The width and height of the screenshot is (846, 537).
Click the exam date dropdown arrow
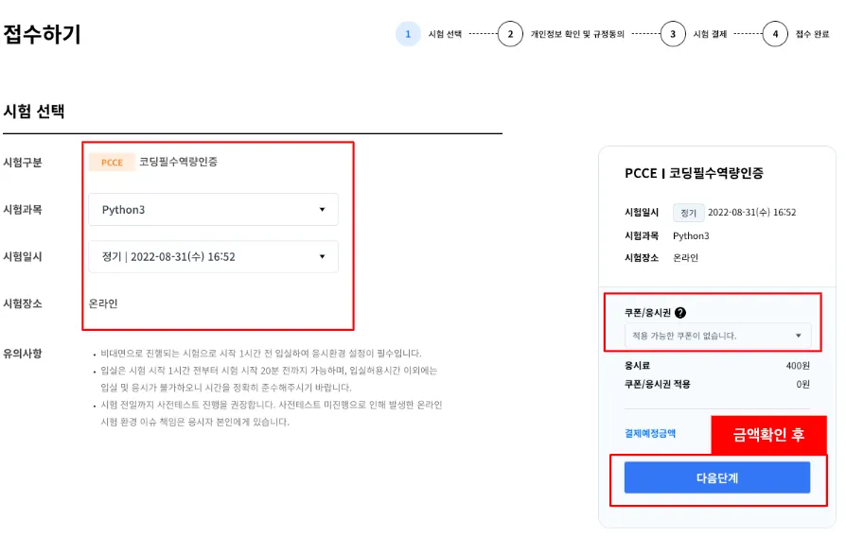[x=322, y=256]
